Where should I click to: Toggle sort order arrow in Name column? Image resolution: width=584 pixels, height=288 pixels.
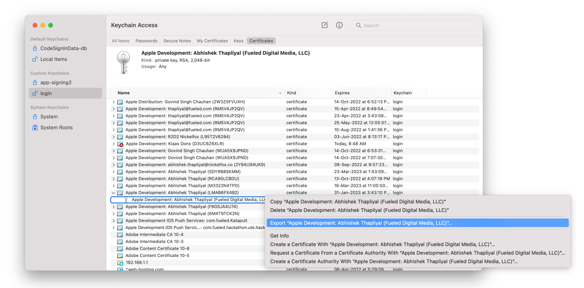coord(280,93)
